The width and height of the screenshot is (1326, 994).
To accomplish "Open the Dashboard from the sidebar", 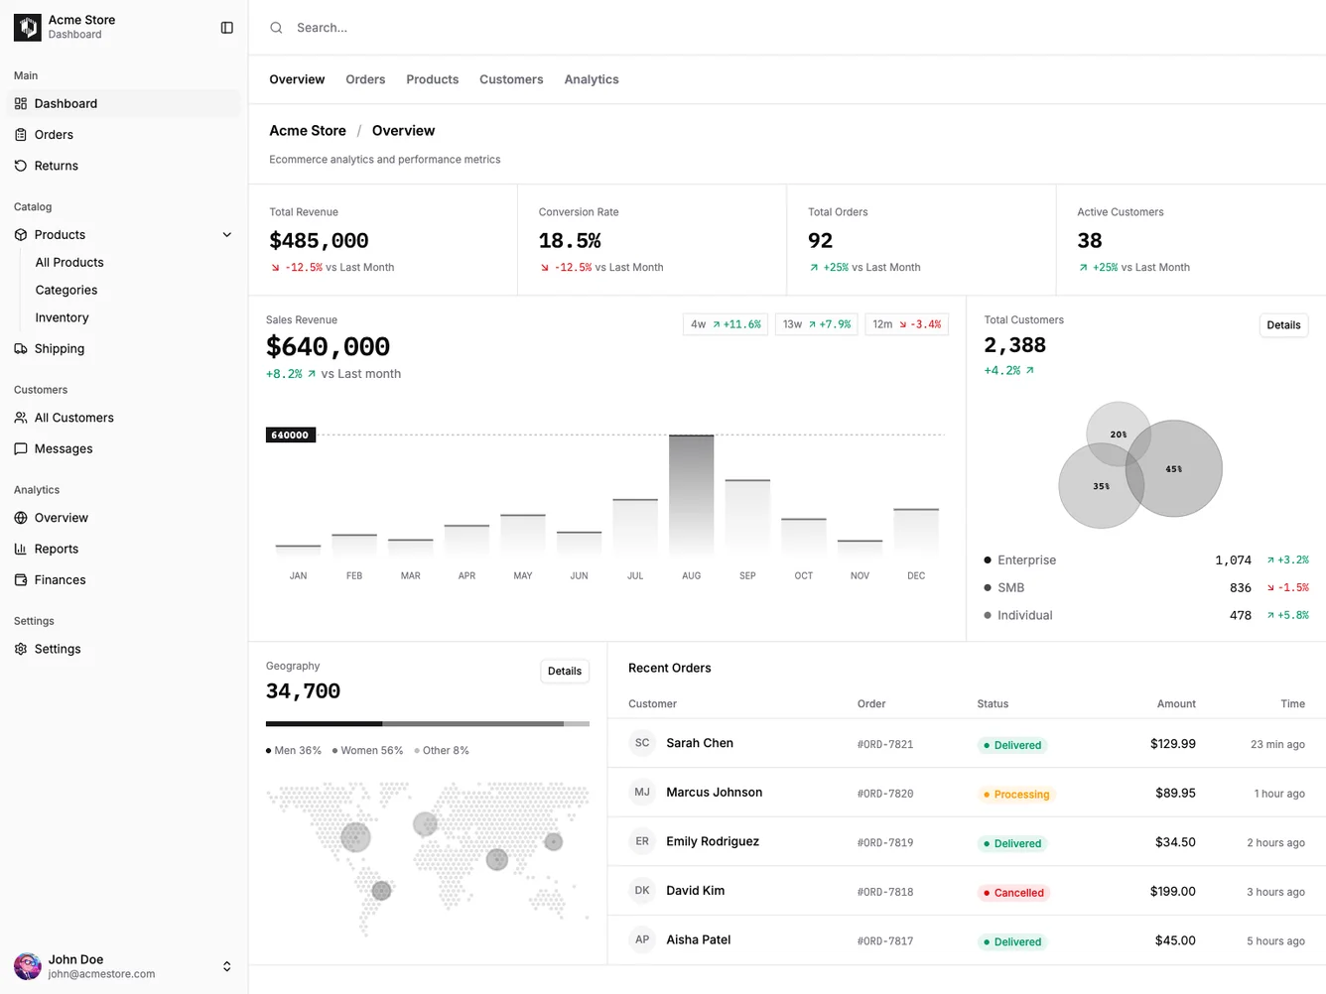I will pos(66,103).
